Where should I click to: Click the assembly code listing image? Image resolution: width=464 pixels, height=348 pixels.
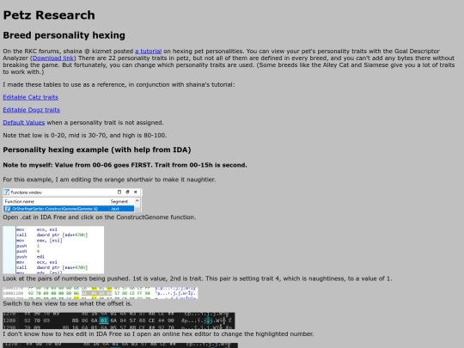pyautogui.click(x=53, y=250)
